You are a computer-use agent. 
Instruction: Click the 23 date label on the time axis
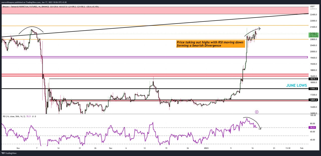coord(274,148)
